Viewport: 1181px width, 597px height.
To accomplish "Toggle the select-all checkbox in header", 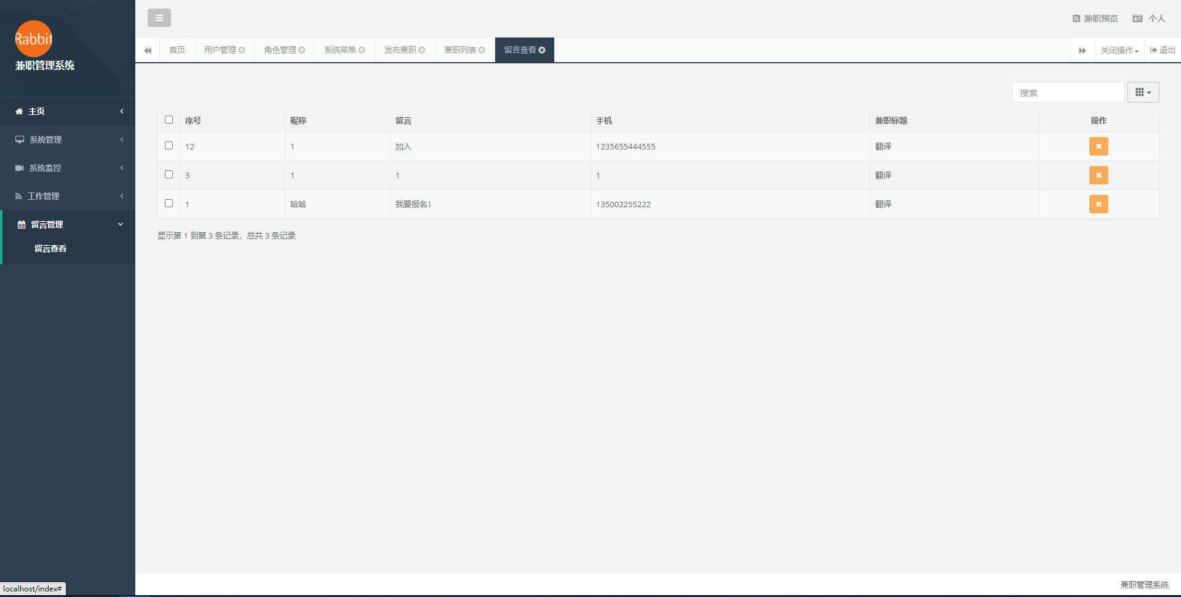I will pyautogui.click(x=169, y=120).
